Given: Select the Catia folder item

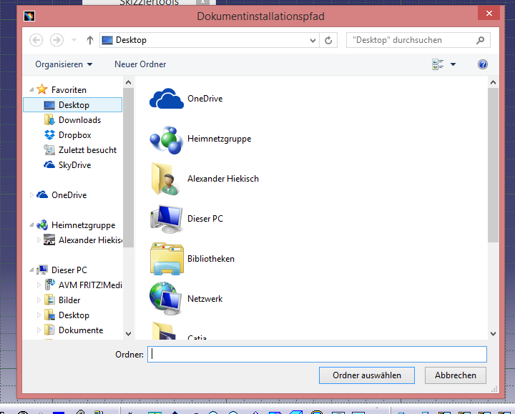Looking at the screenshot, I should click(x=179, y=331).
